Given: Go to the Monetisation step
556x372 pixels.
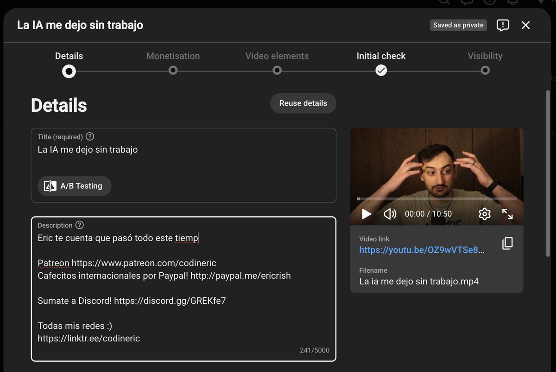Looking at the screenshot, I should pos(173,64).
